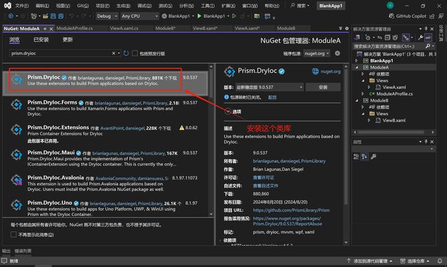Click the nuget.org globe icon
The width and height of the screenshot is (447, 267).
315,71
